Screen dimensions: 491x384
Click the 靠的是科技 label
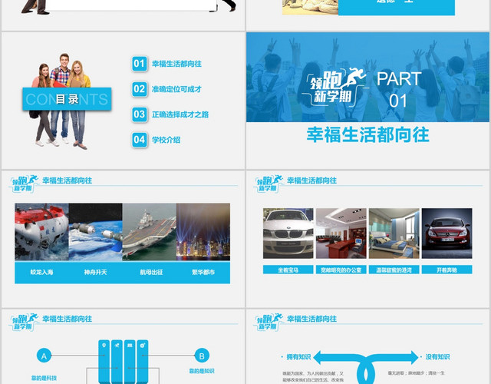tap(44, 378)
